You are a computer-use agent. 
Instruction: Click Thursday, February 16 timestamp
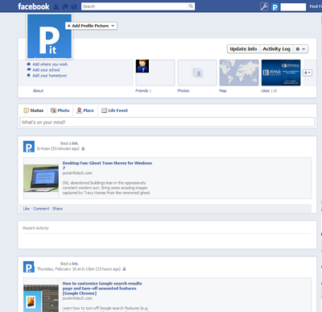pyautogui.click(x=79, y=269)
